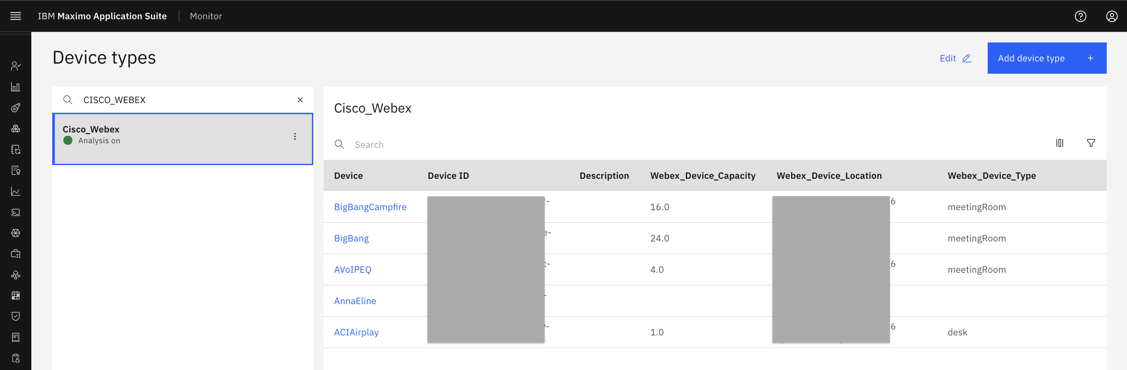Click the 24.0 capacity cell
The width and height of the screenshot is (1127, 370).
(659, 239)
